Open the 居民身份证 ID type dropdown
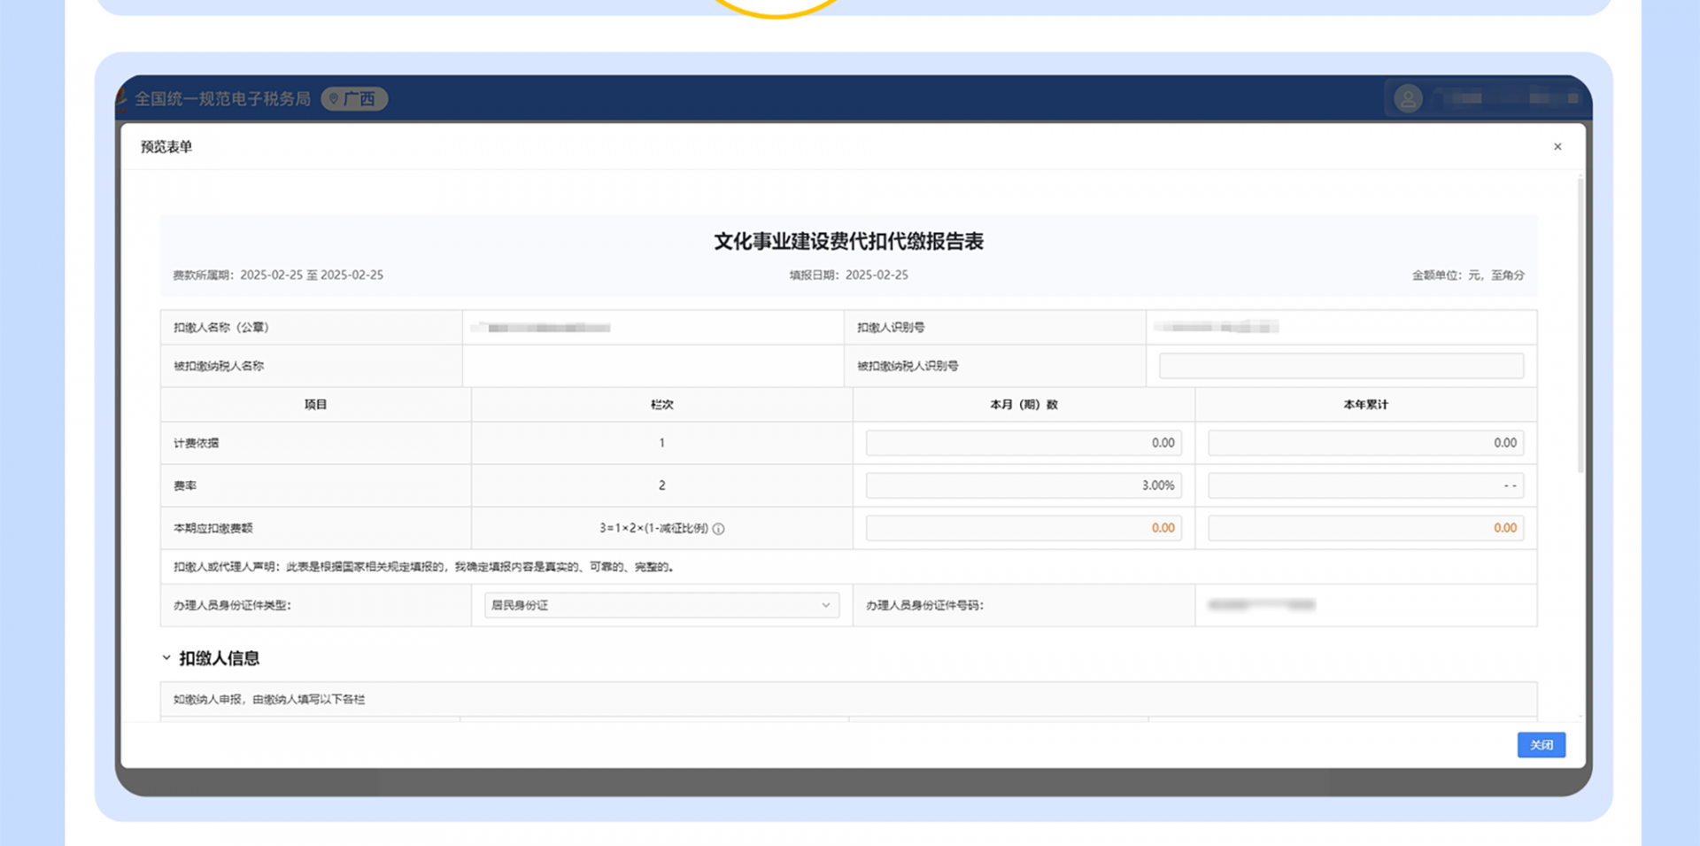Image resolution: width=1700 pixels, height=846 pixels. (661, 605)
